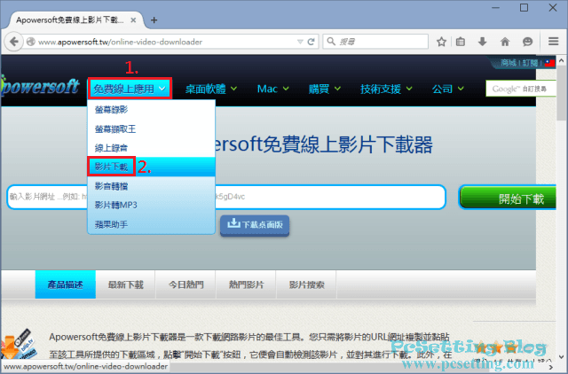Expand the 公司 dropdown menu
The height and width of the screenshot is (374, 568).
pos(447,89)
